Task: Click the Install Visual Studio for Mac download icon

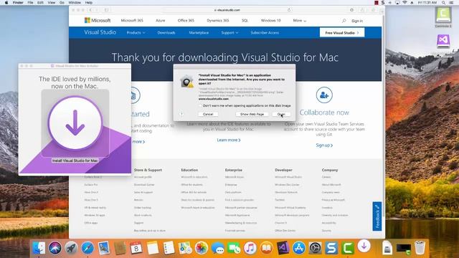Action: (x=75, y=123)
